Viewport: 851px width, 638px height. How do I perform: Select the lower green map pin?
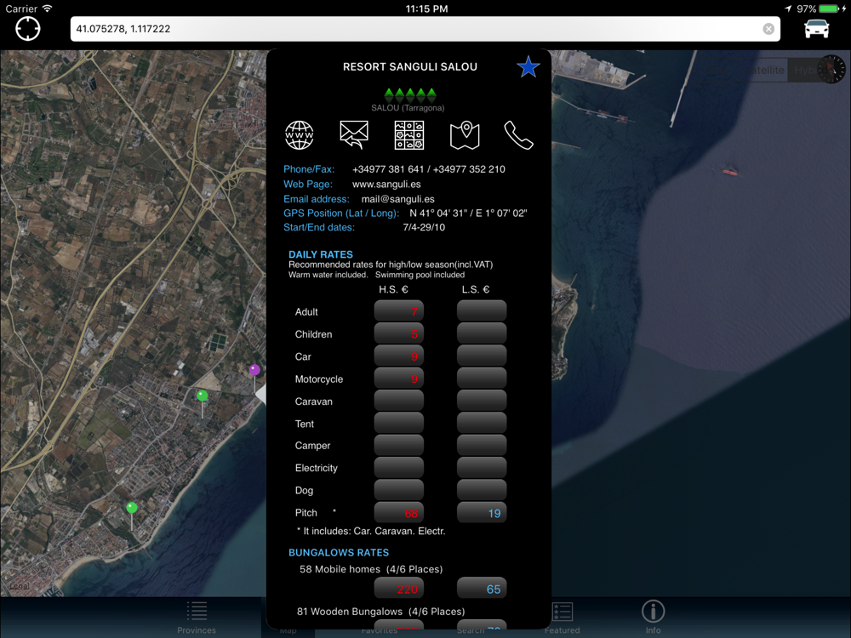pos(132,508)
